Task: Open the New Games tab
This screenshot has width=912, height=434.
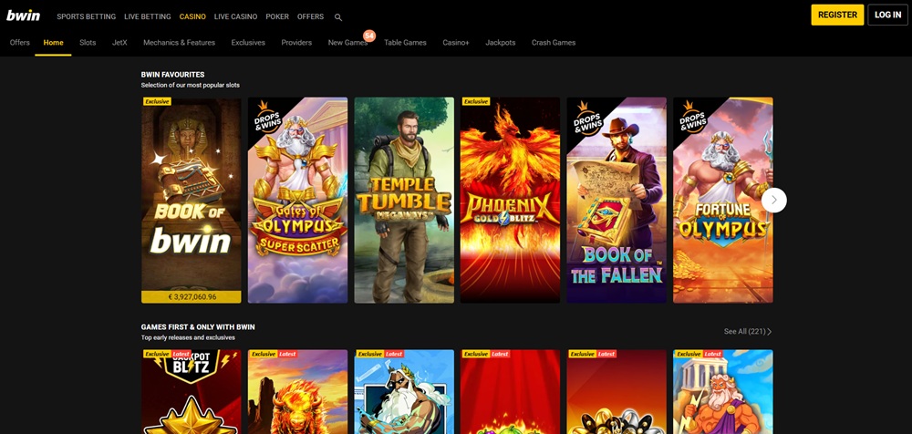Action: [x=347, y=43]
